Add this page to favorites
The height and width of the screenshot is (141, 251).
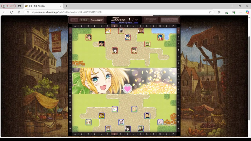tap(210, 12)
